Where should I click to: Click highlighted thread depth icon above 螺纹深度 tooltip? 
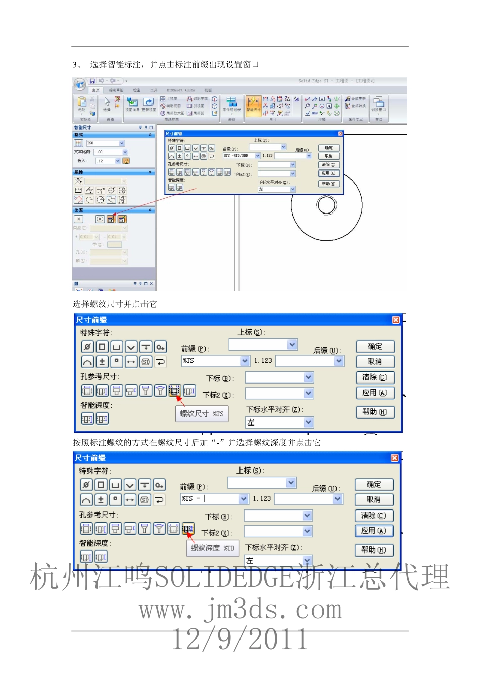[188, 528]
